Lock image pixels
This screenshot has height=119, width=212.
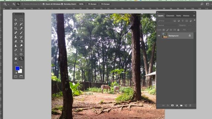[167, 30]
